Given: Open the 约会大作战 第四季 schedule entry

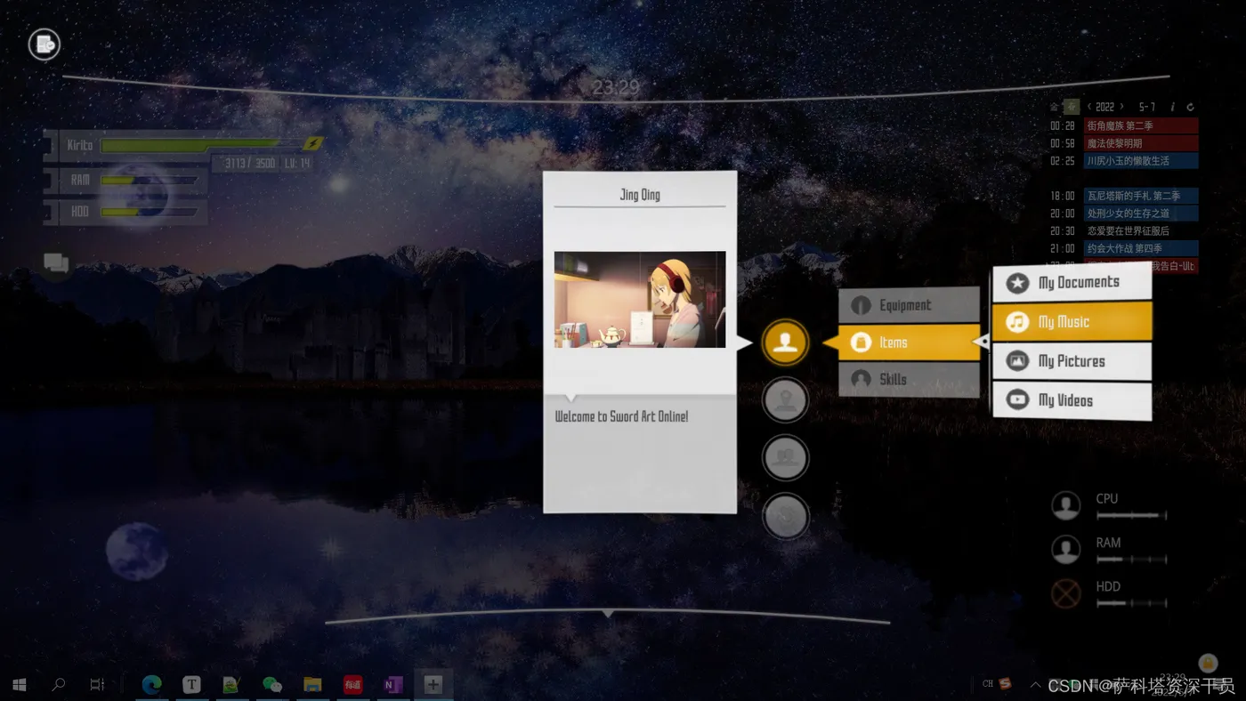Looking at the screenshot, I should point(1141,248).
